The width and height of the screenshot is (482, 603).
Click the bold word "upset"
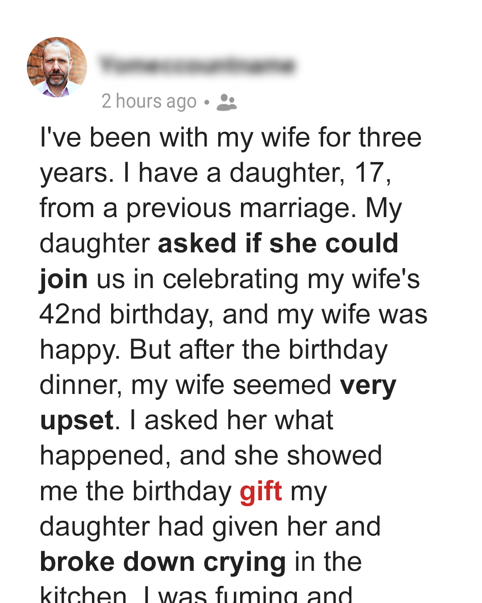[77, 421]
